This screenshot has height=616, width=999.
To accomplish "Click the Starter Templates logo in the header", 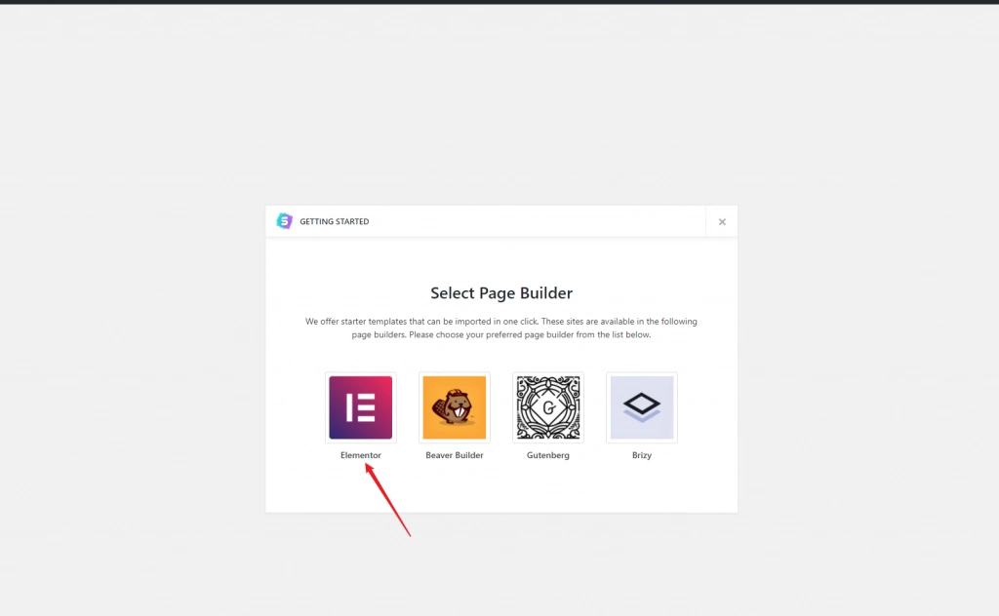I will (x=284, y=221).
